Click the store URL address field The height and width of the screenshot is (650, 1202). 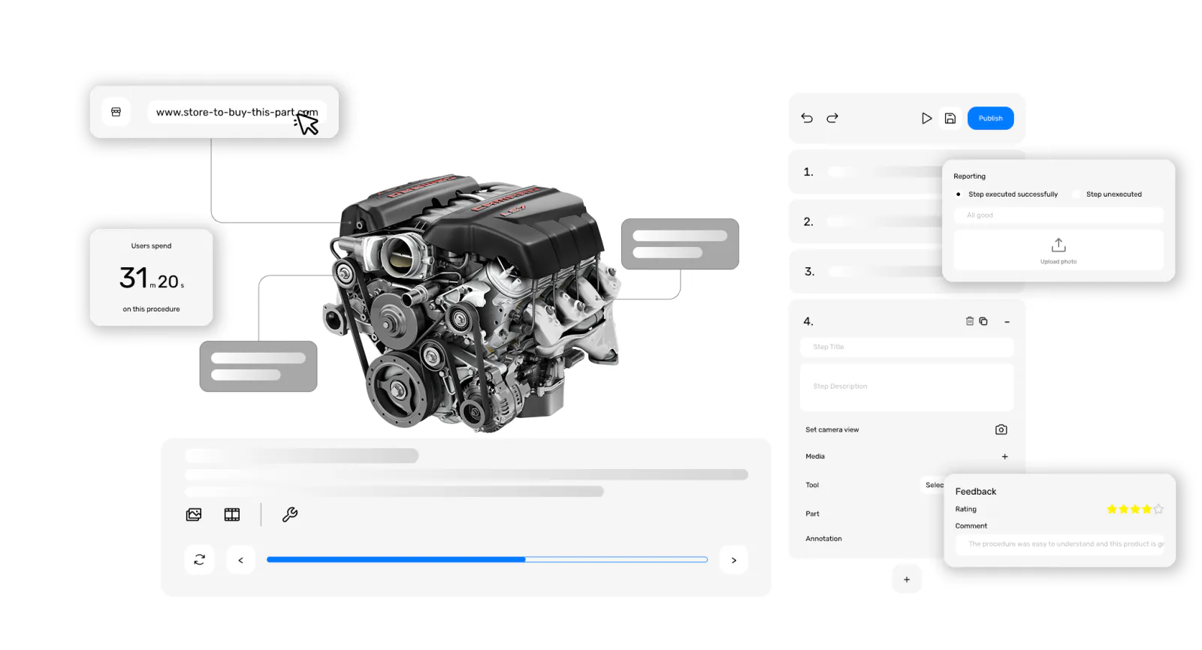(237, 113)
